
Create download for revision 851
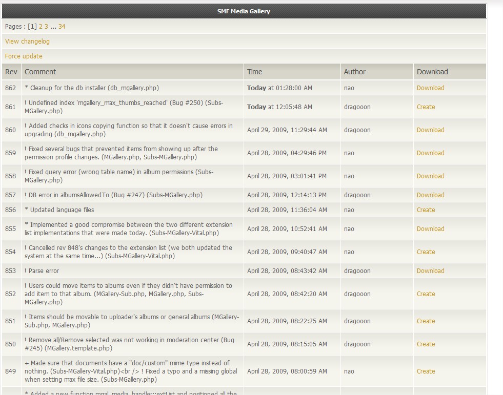[426, 321]
